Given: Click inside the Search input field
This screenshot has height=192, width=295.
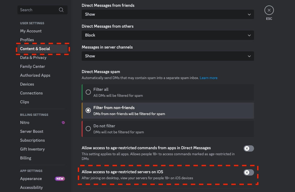Looking at the screenshot, I should [x=37, y=10].
